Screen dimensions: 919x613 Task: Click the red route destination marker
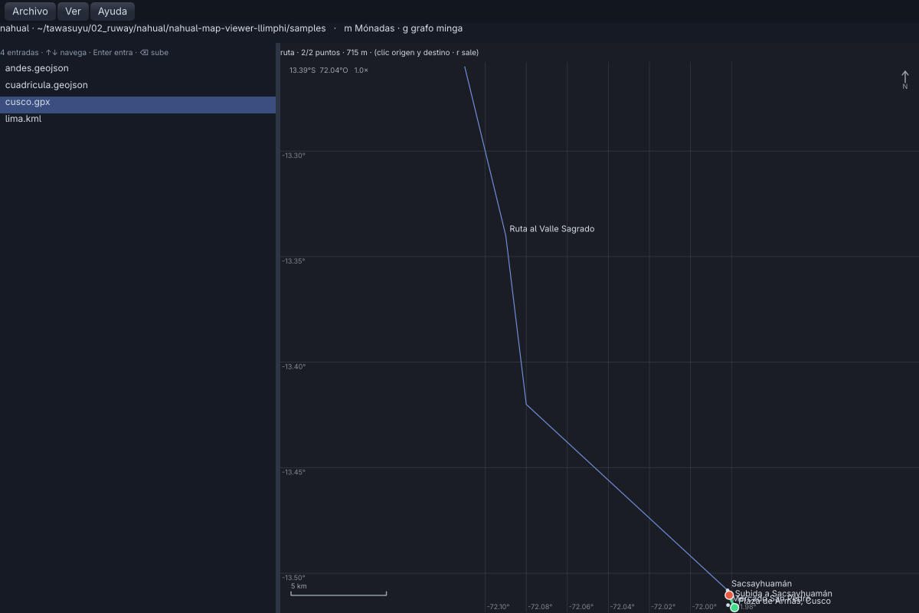729,595
